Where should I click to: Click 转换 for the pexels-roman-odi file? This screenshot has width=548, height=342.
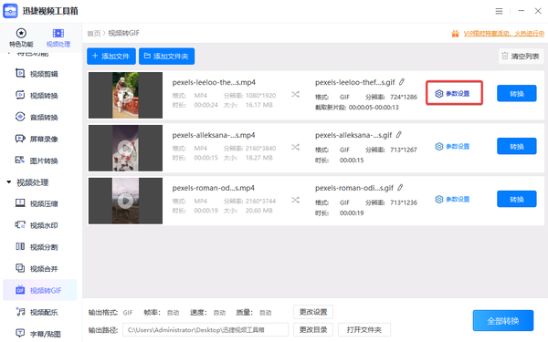(x=517, y=199)
